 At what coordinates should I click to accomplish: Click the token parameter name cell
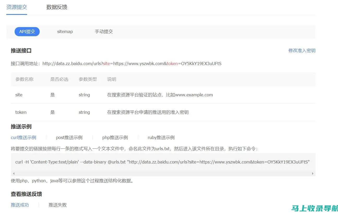(21, 112)
